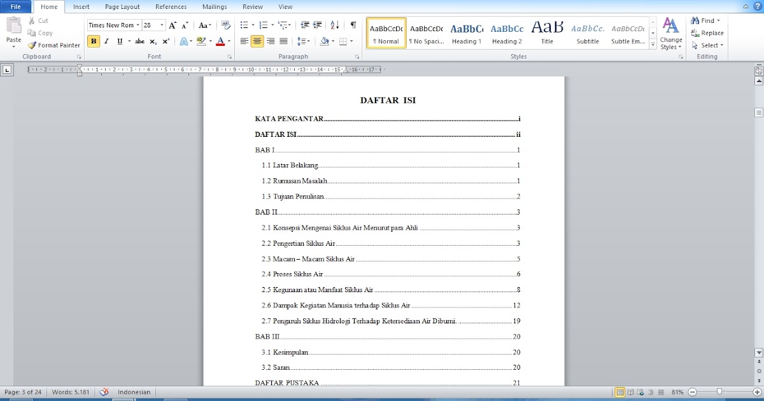
Task: Enable Italic formatting
Action: click(106, 41)
